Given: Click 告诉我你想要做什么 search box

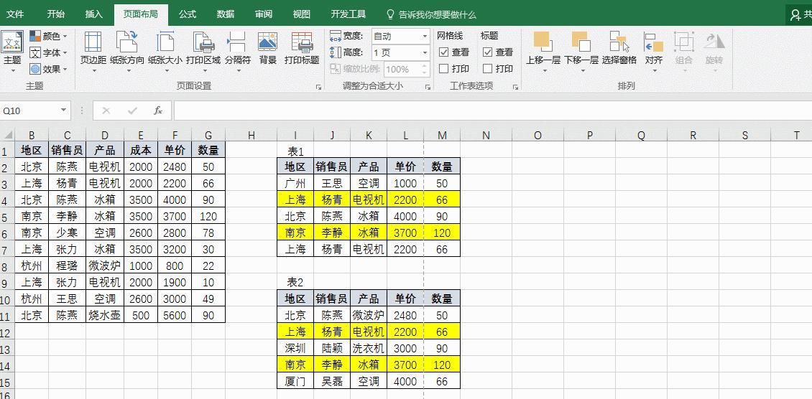Looking at the screenshot, I should tap(432, 15).
